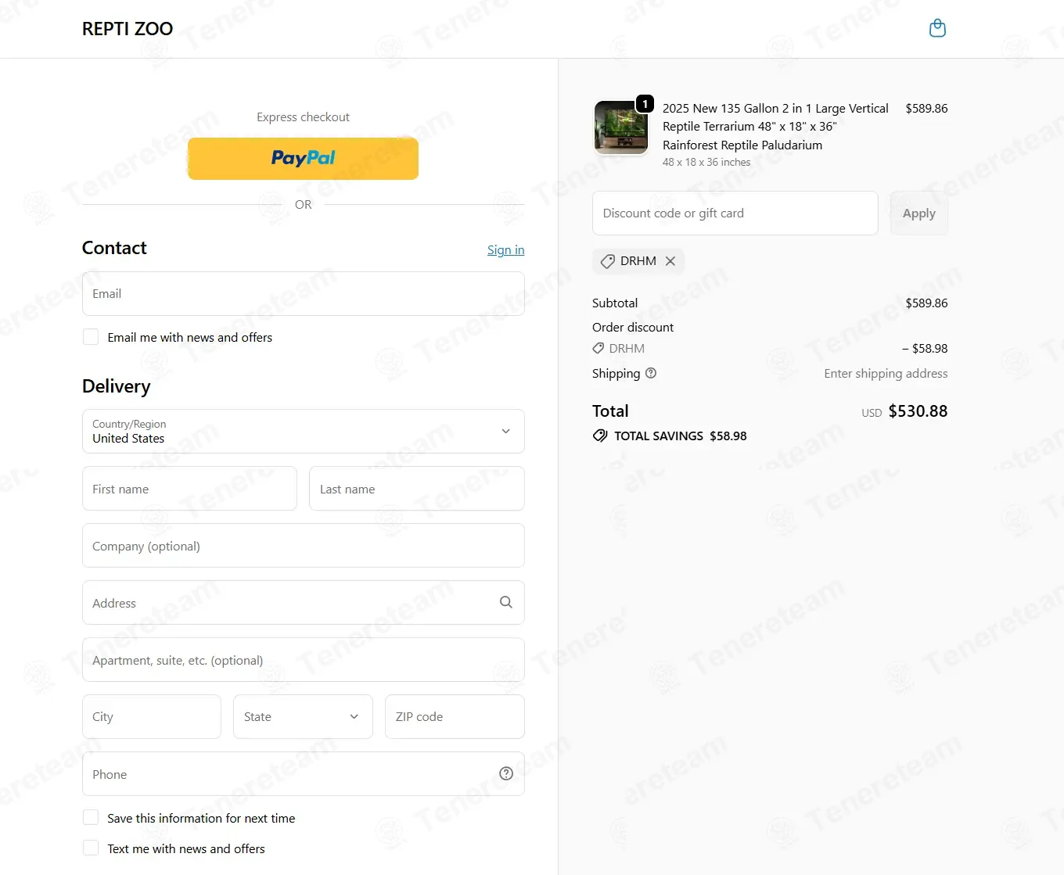This screenshot has height=875, width=1064.
Task: Click the Apartment, suite, etc. field
Action: [304, 660]
